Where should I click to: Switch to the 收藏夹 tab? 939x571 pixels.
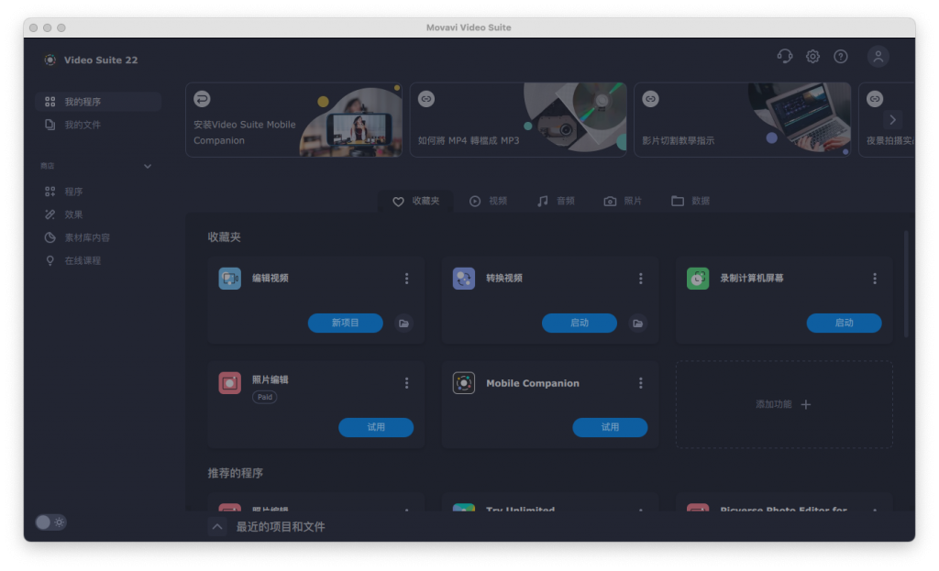[415, 201]
